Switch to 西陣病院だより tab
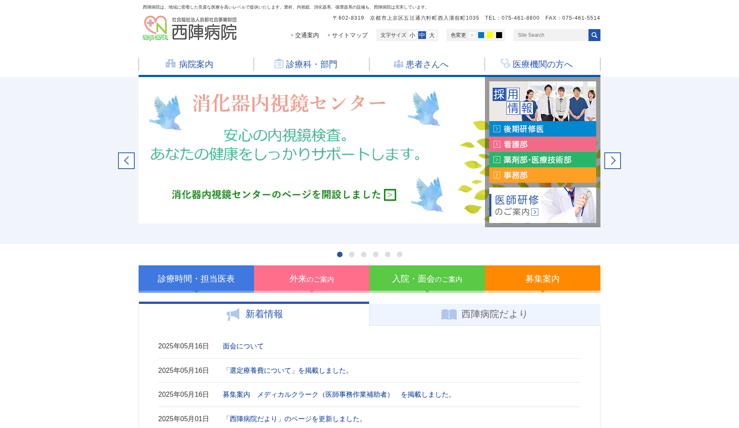 coord(485,315)
